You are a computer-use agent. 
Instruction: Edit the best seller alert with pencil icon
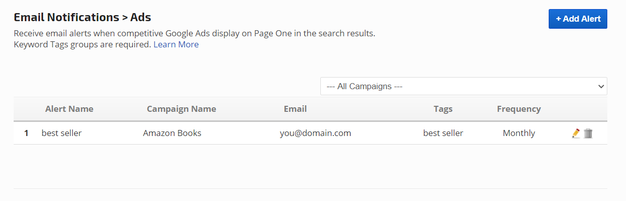coord(576,133)
